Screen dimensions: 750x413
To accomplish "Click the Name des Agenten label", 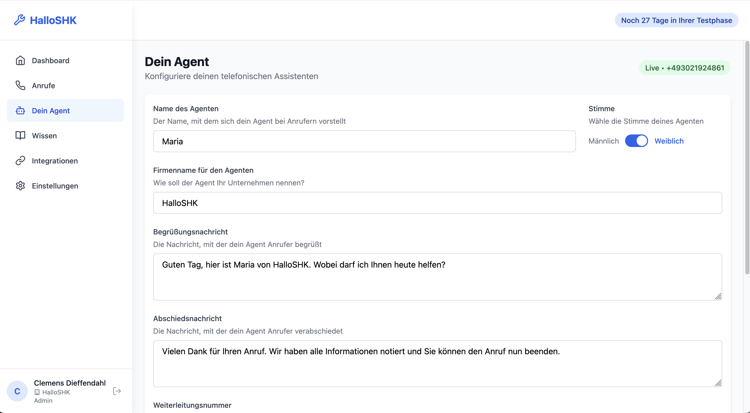I will click(186, 109).
